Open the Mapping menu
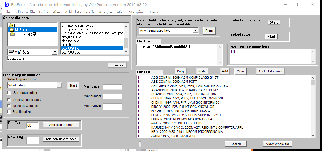The image size is (322, 151). coord(136,12)
